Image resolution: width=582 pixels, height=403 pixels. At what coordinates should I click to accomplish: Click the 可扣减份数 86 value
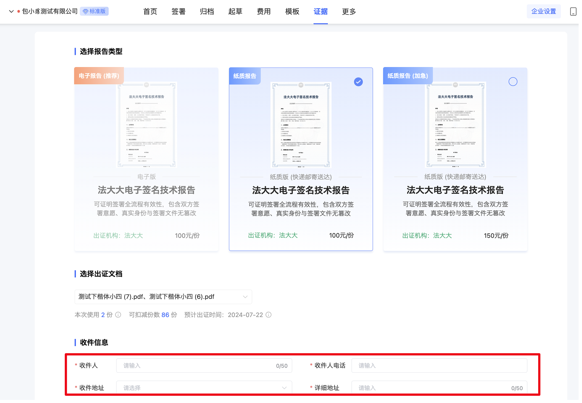pos(165,315)
